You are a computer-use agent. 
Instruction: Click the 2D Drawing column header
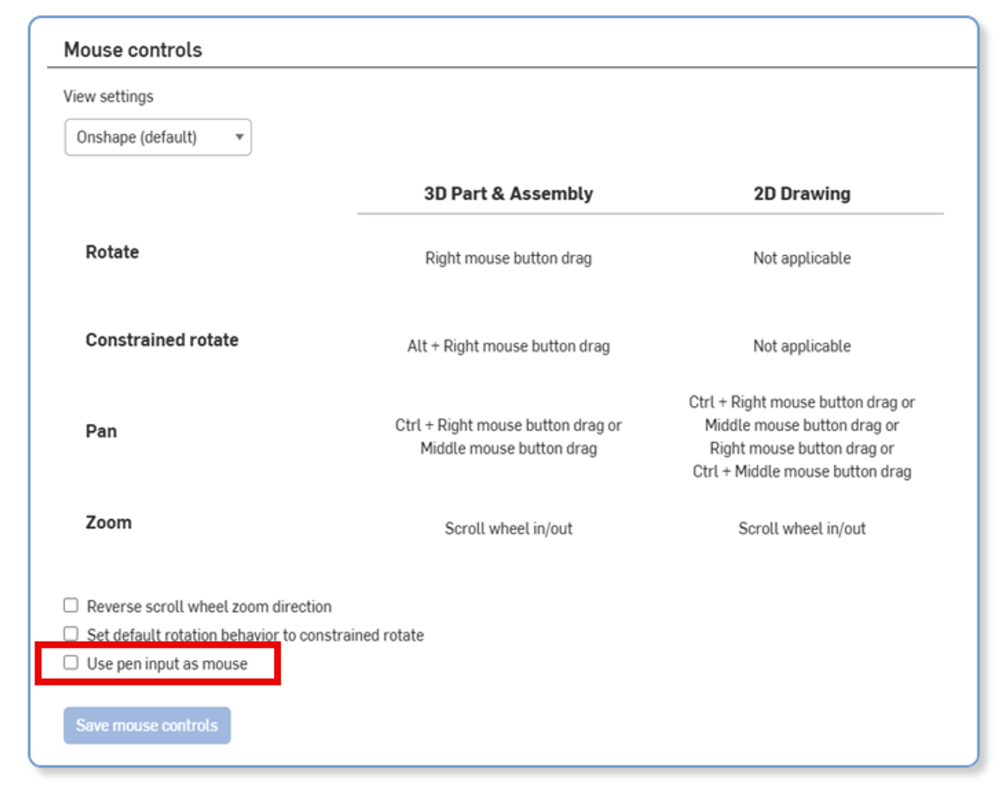801,193
